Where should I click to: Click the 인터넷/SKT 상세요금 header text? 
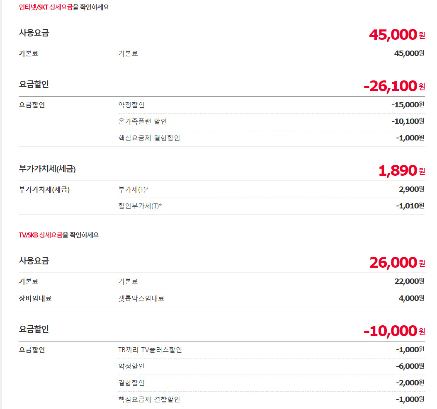coord(64,7)
